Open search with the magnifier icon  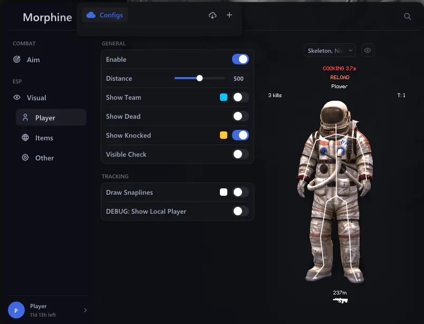click(408, 16)
